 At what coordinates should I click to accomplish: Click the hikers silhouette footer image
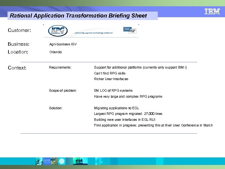(x=80, y=161)
